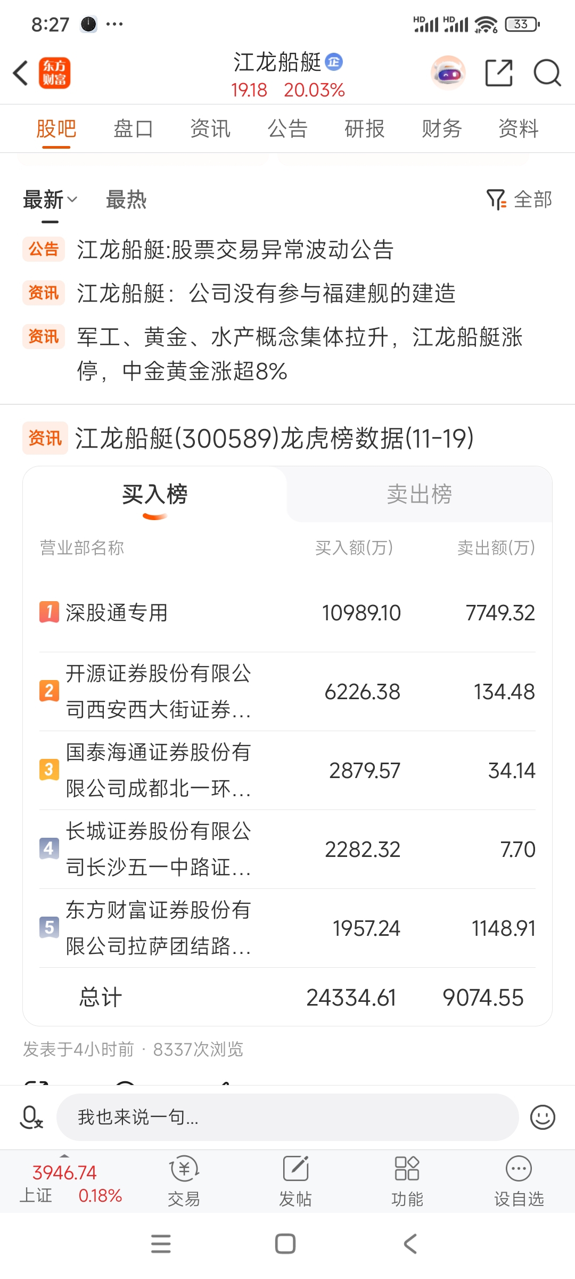Open the 全部 filter dropdown

pyautogui.click(x=520, y=200)
